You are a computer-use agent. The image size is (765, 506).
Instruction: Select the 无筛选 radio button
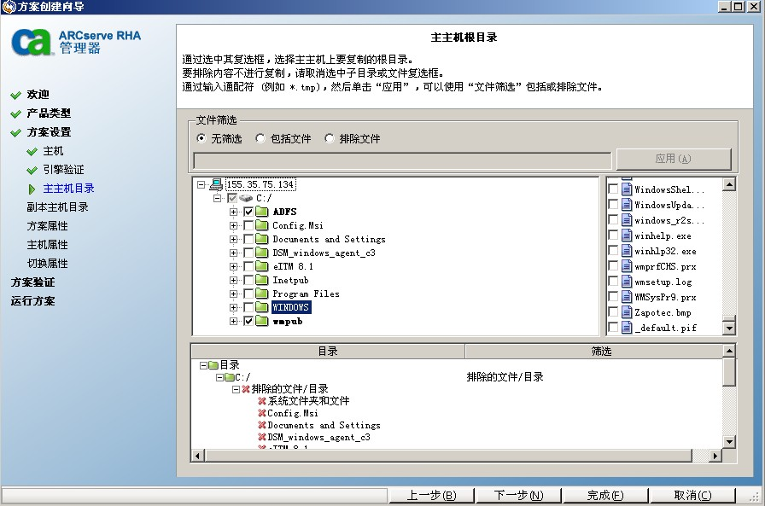tap(201, 138)
